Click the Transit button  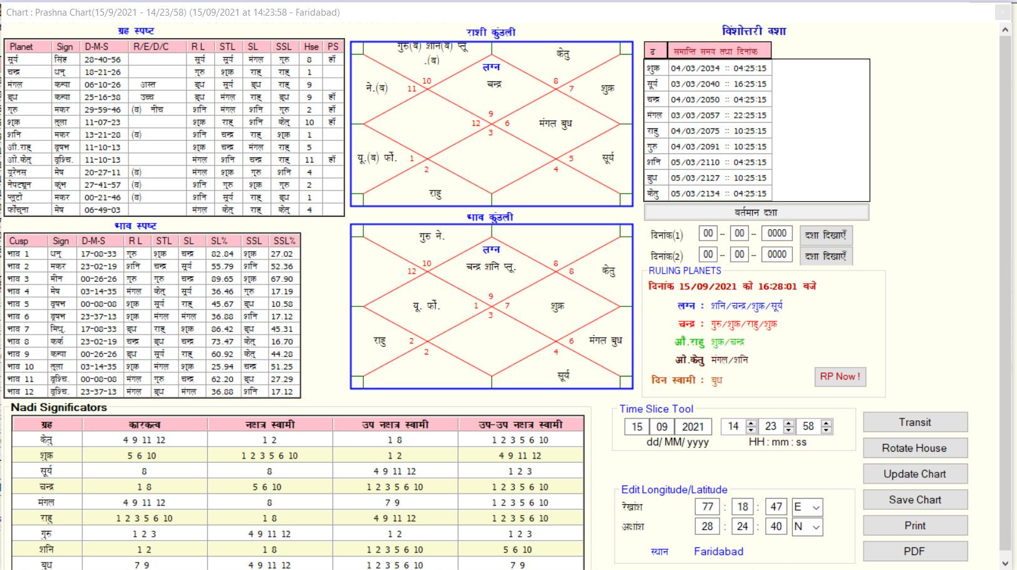(914, 422)
